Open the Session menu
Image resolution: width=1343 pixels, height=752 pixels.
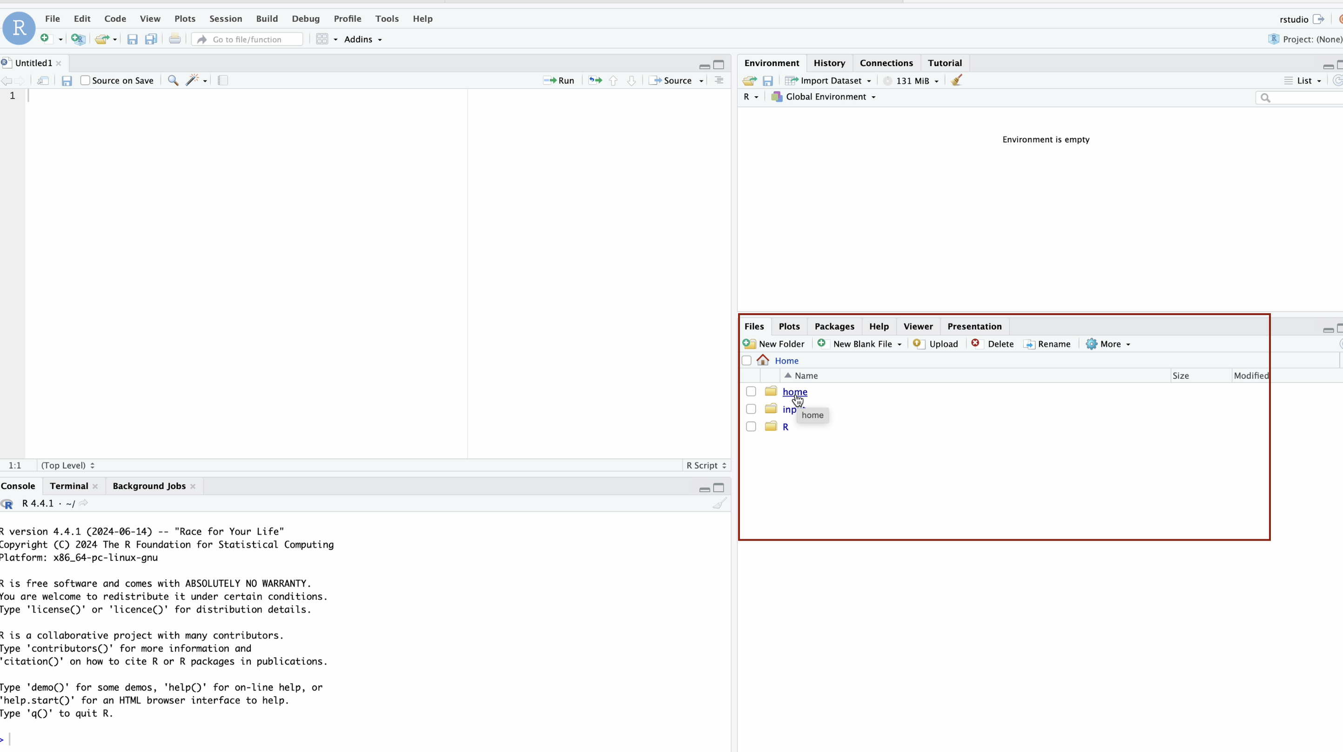(x=225, y=19)
